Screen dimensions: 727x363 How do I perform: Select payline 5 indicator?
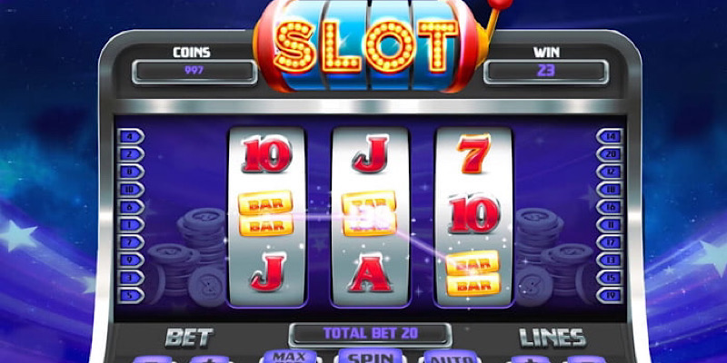click(x=131, y=296)
